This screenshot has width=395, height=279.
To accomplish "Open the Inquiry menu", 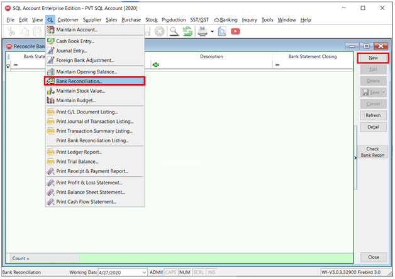I will [249, 20].
